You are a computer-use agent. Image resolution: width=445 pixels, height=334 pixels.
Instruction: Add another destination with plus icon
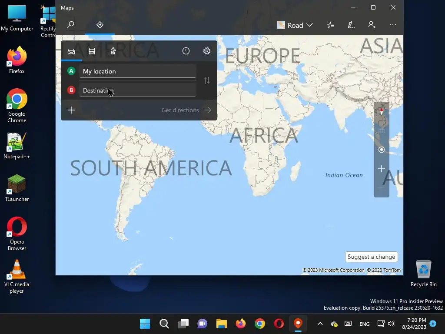(71, 110)
